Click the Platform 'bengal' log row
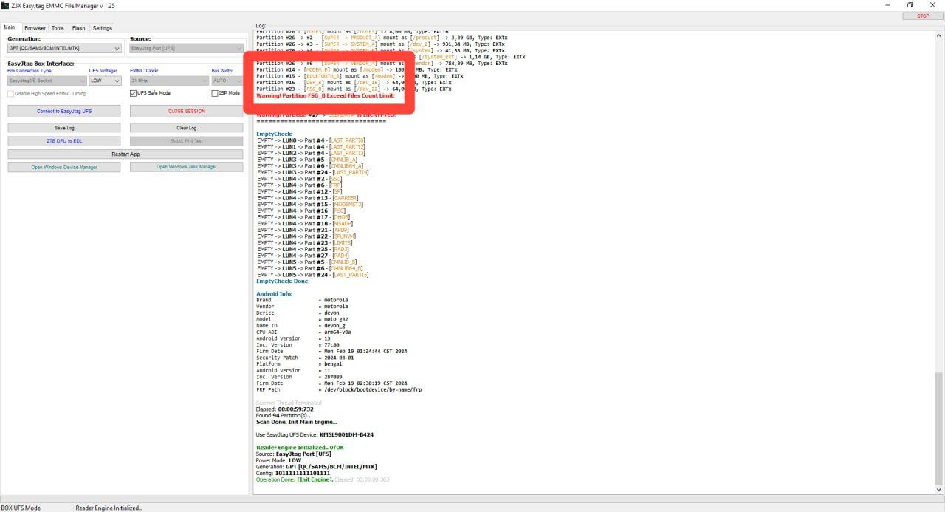 coord(300,364)
